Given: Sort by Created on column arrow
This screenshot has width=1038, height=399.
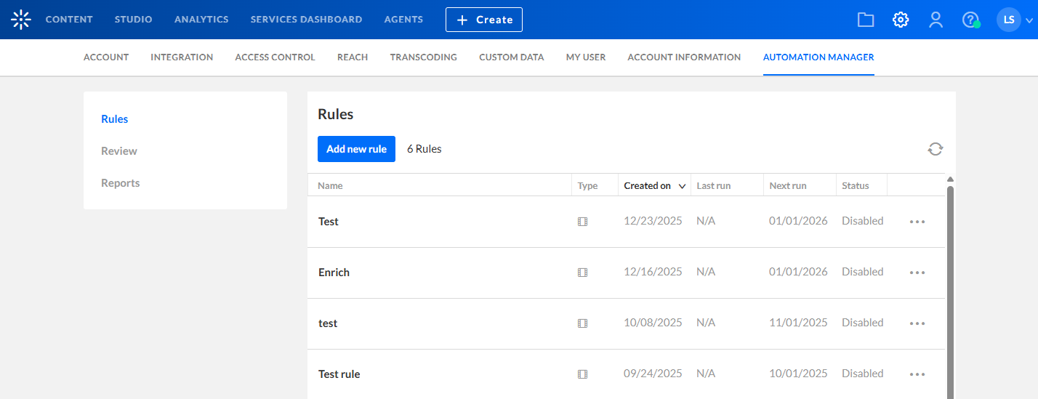Looking at the screenshot, I should pyautogui.click(x=683, y=186).
